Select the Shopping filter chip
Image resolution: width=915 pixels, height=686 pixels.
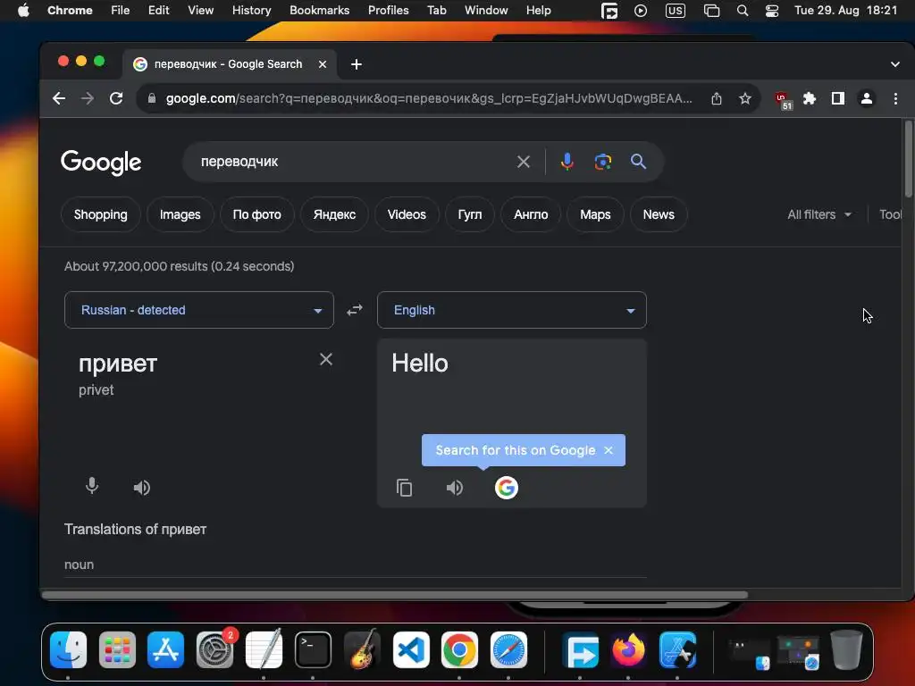(100, 214)
